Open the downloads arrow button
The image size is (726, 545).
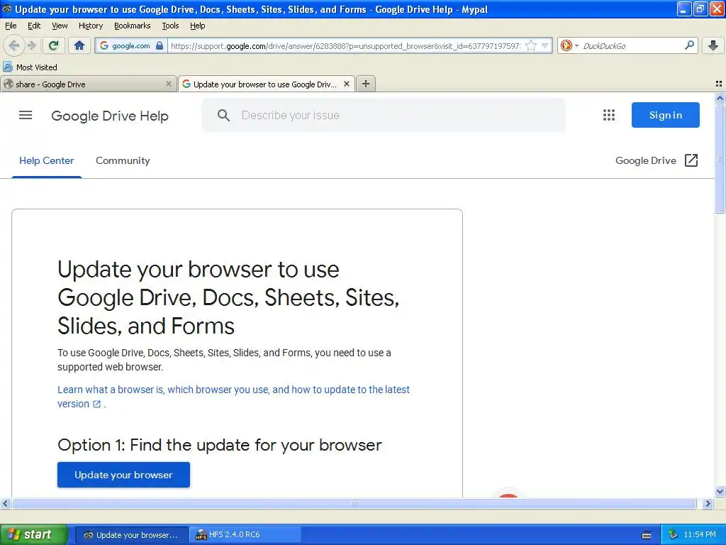pos(713,45)
